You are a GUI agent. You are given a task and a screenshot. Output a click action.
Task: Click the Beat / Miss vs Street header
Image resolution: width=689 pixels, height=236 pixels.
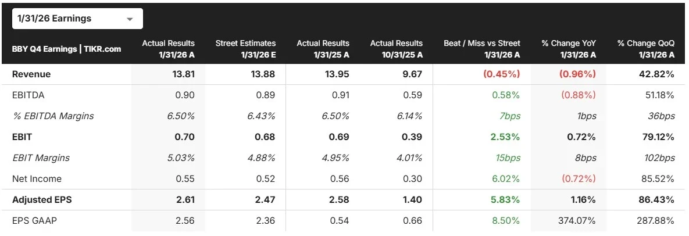tap(481, 49)
